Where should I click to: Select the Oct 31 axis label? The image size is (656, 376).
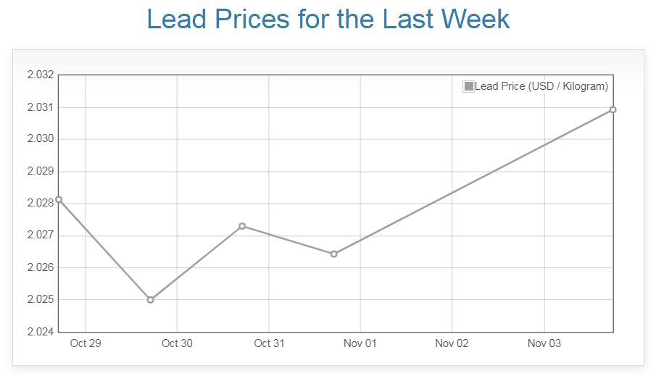269,343
